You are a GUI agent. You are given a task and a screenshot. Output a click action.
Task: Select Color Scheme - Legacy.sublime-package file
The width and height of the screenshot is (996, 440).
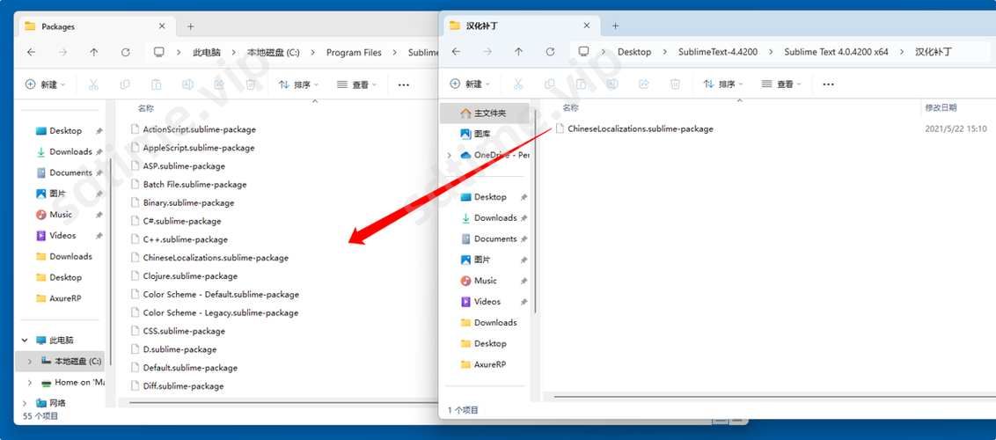(x=221, y=313)
